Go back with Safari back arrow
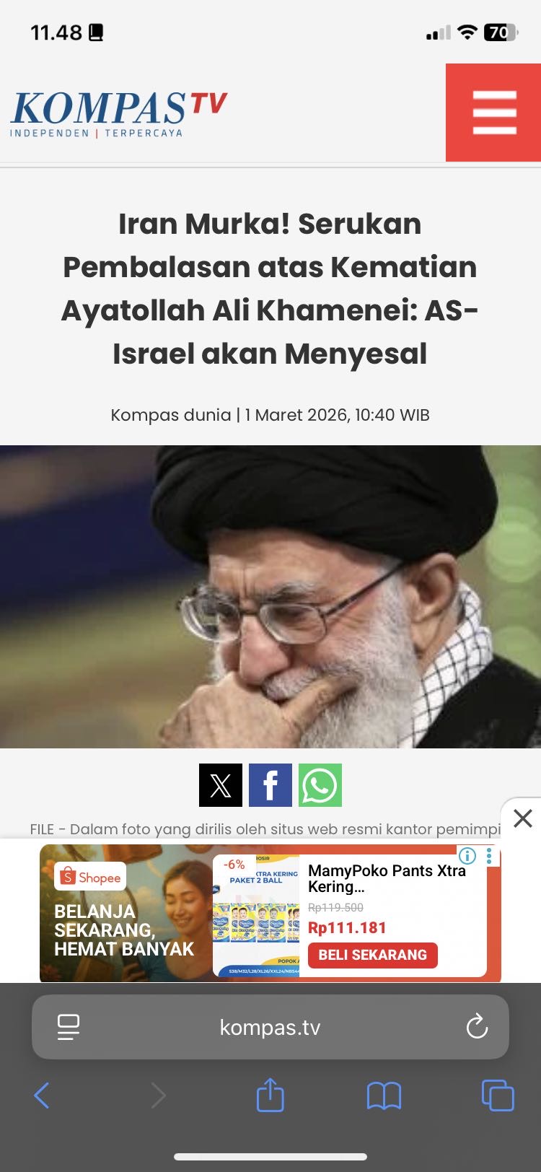Image resolution: width=541 pixels, height=1172 pixels. [x=42, y=1096]
